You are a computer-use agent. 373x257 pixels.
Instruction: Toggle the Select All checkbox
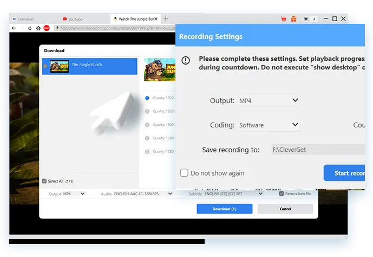coord(44,181)
